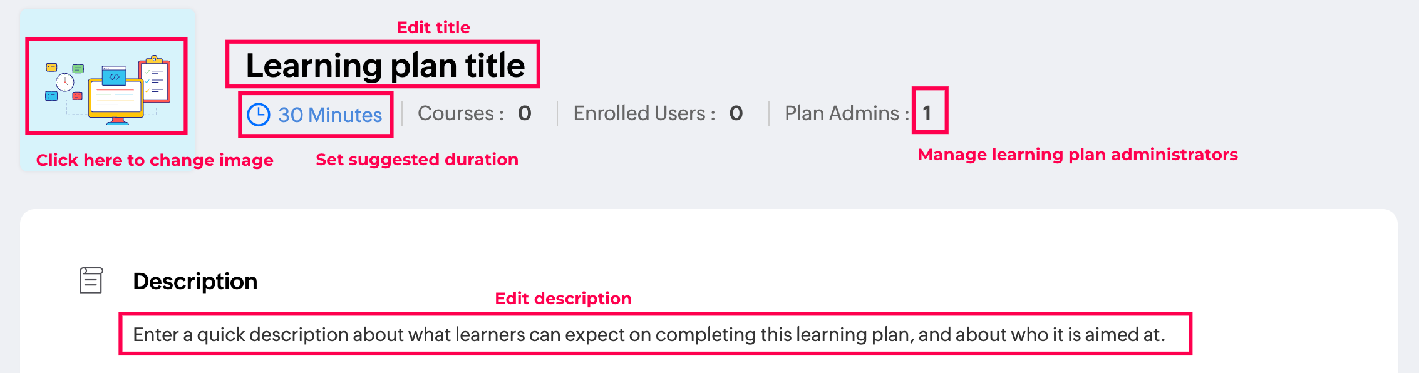This screenshot has height=373, width=1419.
Task: Open Plan Admins count 1 to manage admins
Action: click(x=927, y=113)
